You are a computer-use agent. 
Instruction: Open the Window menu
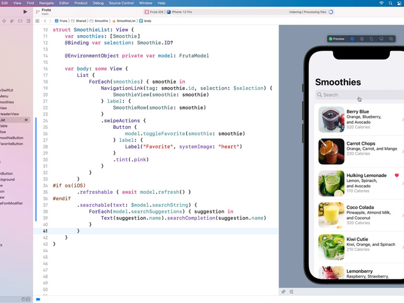point(145,3)
